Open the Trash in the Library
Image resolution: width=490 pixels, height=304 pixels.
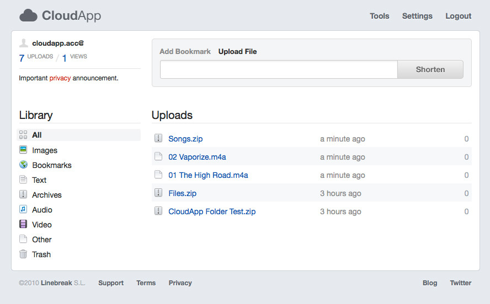click(41, 254)
